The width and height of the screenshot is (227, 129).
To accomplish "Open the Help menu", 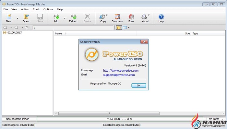I will [60, 9].
